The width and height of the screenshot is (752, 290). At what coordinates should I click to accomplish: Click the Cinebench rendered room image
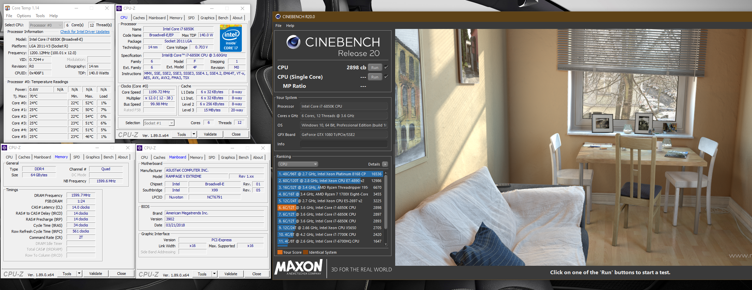pos(573,147)
